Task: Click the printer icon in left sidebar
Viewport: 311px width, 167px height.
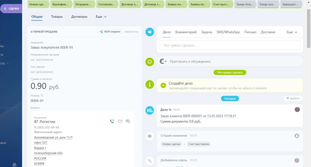Action: tap(15, 165)
